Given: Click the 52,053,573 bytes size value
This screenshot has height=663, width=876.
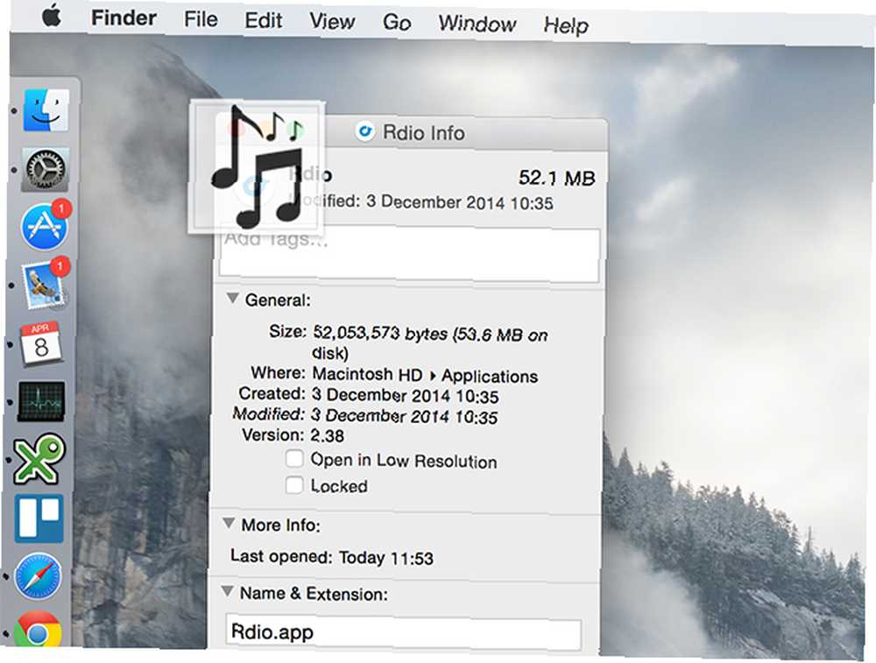Looking at the screenshot, I should pyautogui.click(x=429, y=342).
